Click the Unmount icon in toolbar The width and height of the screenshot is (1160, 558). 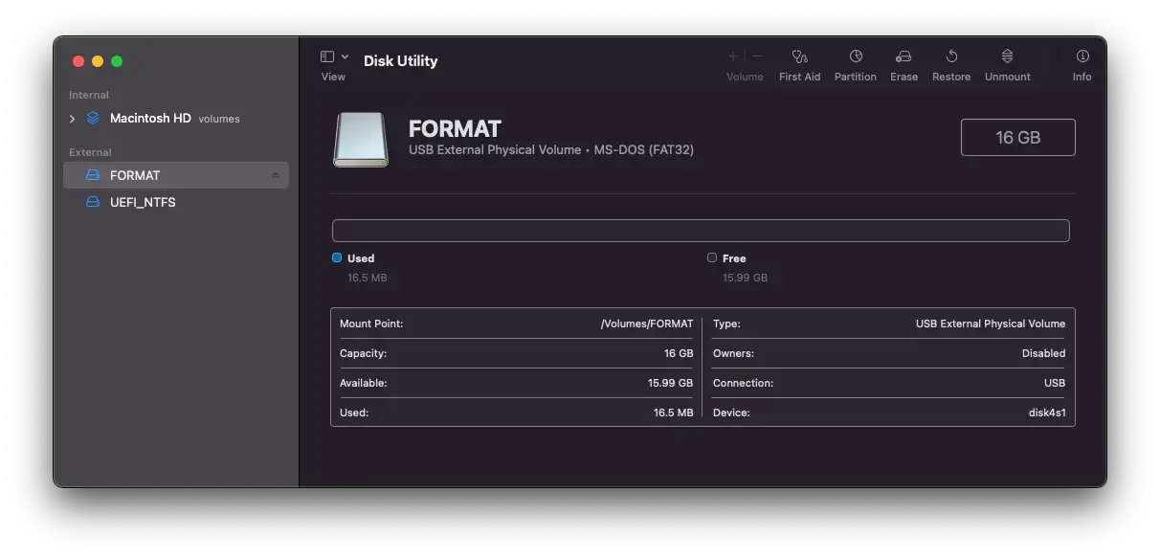pyautogui.click(x=1008, y=56)
